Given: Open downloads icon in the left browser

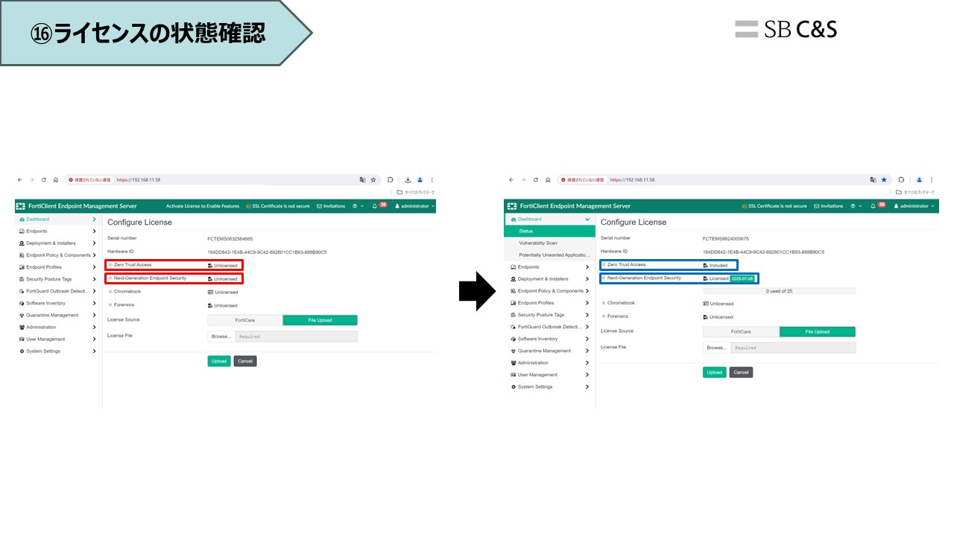Looking at the screenshot, I should coord(408,179).
